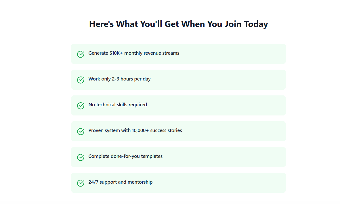Select the green card about working hours per day
The image size is (340, 204).
pyautogui.click(x=230, y=80)
